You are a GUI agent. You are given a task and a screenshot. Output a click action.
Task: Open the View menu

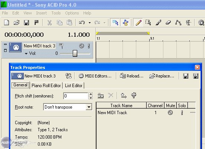(27, 13)
